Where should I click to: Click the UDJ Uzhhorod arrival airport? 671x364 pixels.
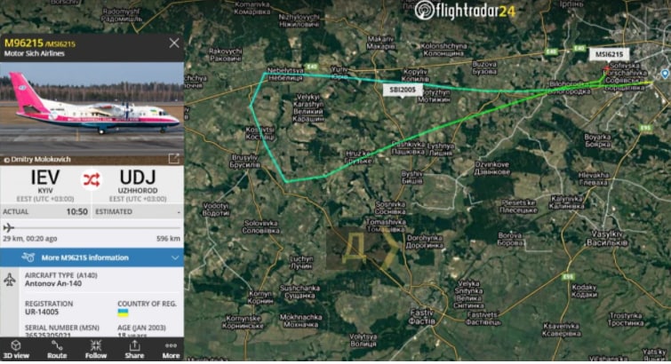pyautogui.click(x=138, y=181)
